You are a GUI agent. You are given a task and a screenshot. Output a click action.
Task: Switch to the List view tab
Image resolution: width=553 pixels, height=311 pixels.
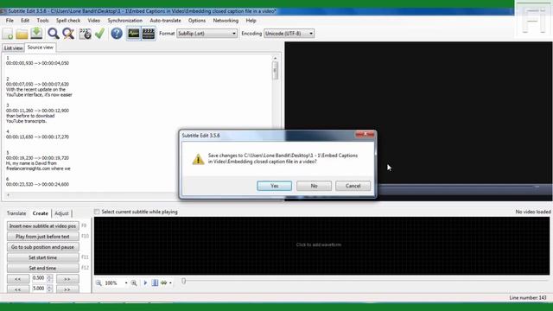(14, 48)
